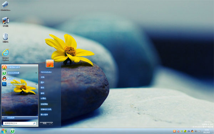Open Control Panel (控制面板) link

click(44, 104)
